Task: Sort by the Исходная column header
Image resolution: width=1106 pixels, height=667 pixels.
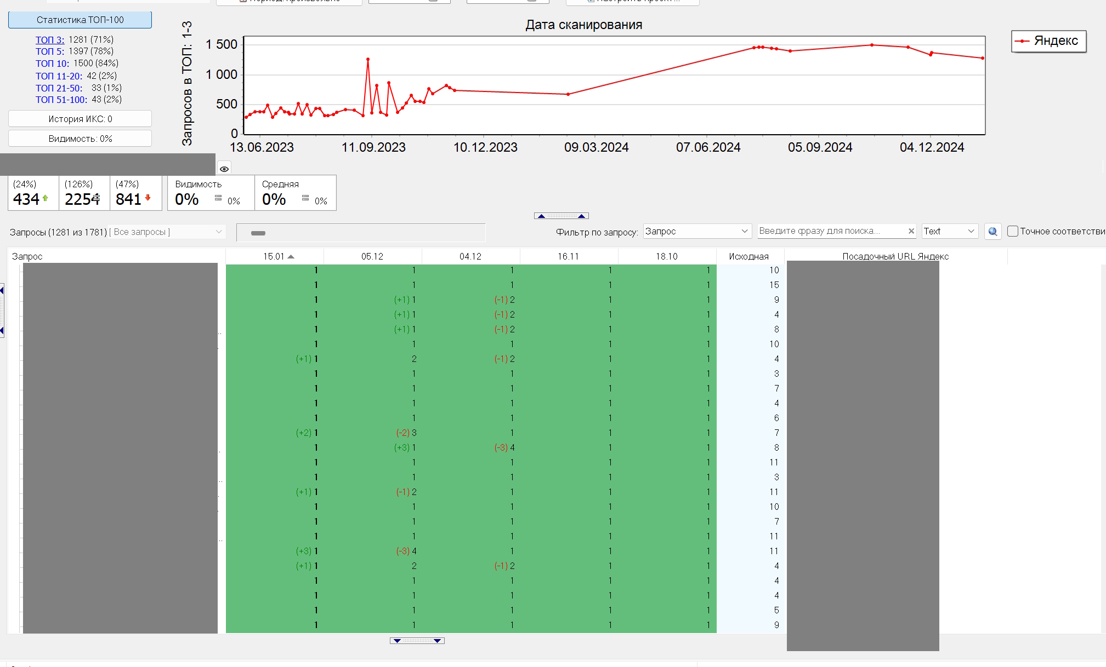Action: click(749, 256)
